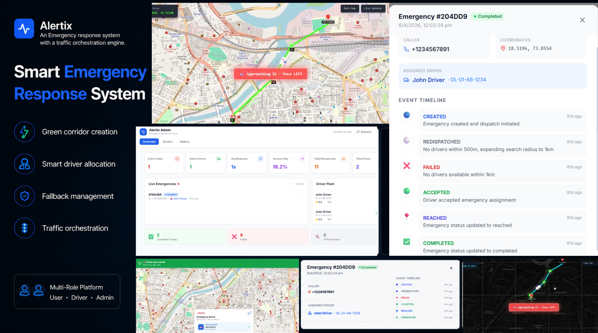Image resolution: width=598 pixels, height=333 pixels.
Task: Click the Approaching S2 banner on dark map
Action: click(x=533, y=307)
